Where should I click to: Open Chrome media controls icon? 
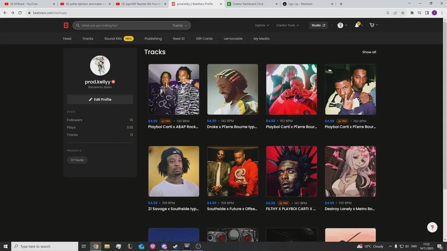(419, 13)
